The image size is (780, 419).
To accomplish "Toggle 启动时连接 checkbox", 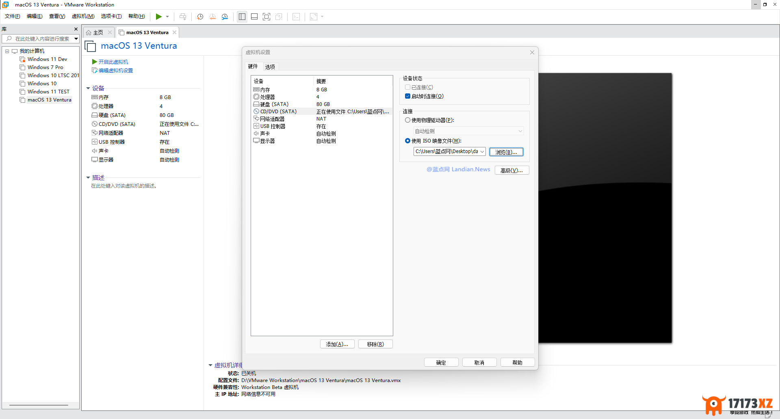I will point(407,96).
